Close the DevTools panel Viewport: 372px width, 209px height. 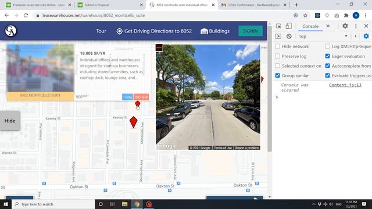coord(366,26)
